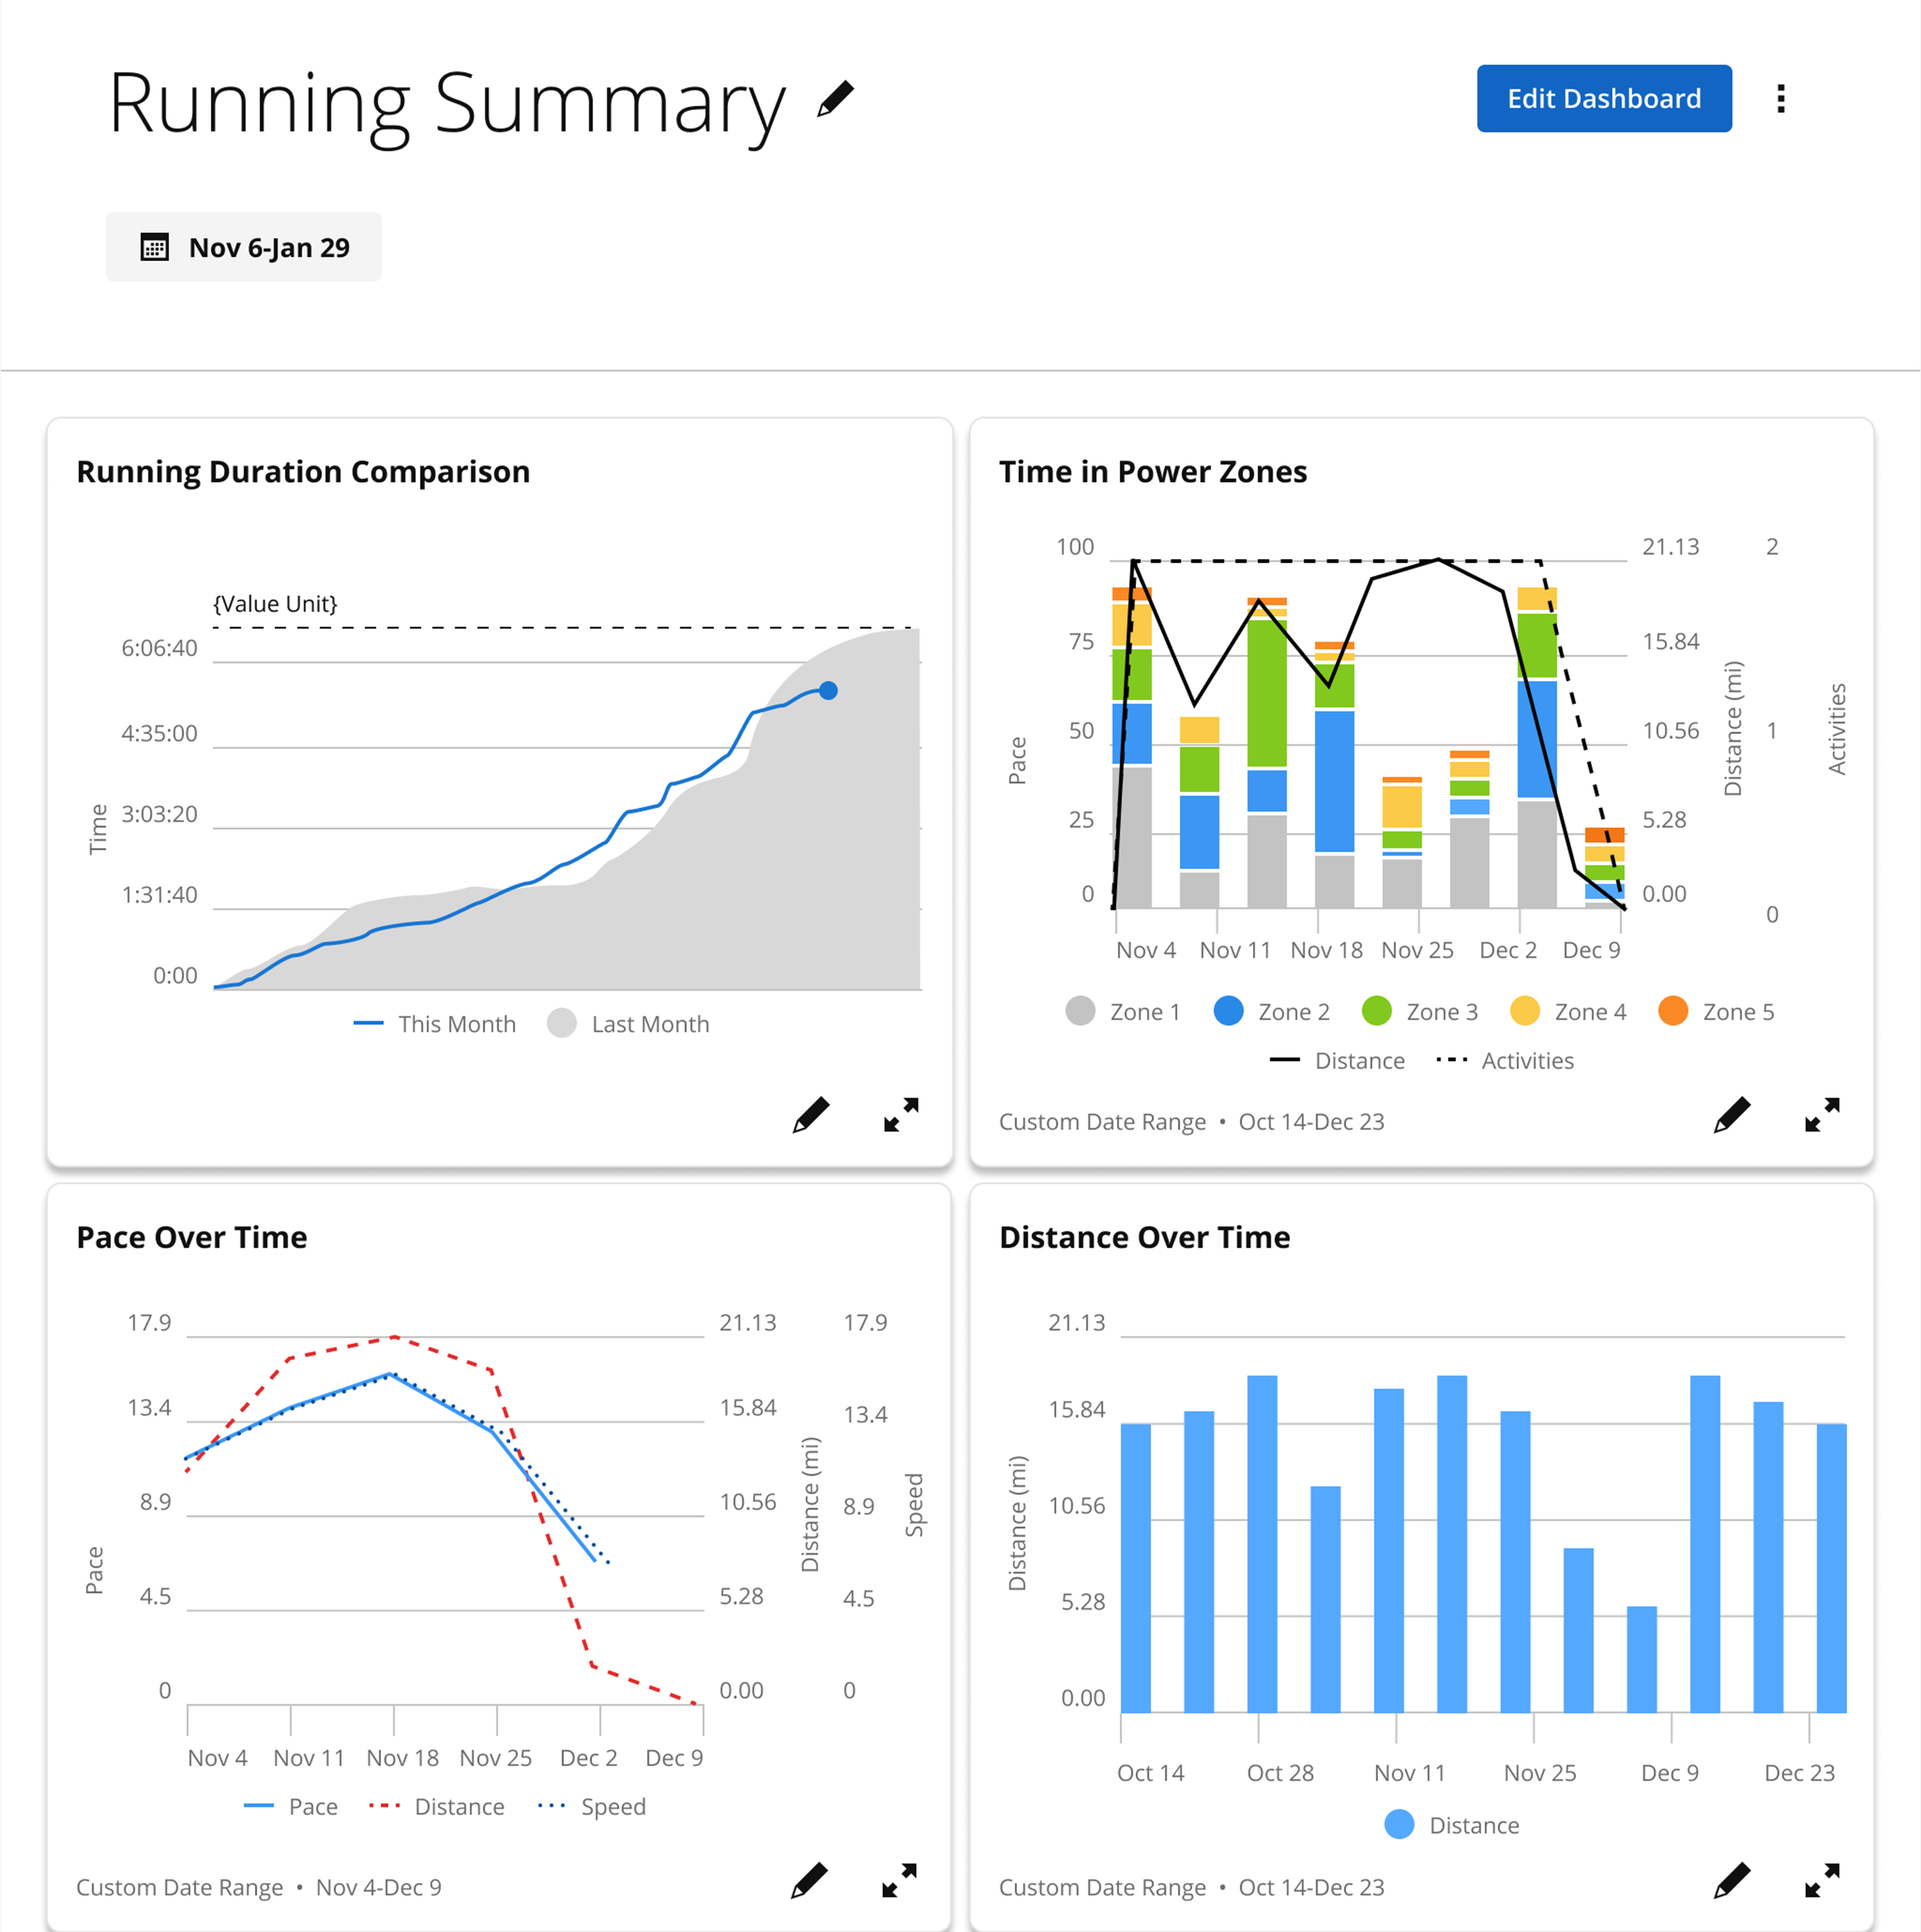This screenshot has height=1932, width=1921.
Task: Edit the Pace Over Time chart
Action: click(x=808, y=1880)
